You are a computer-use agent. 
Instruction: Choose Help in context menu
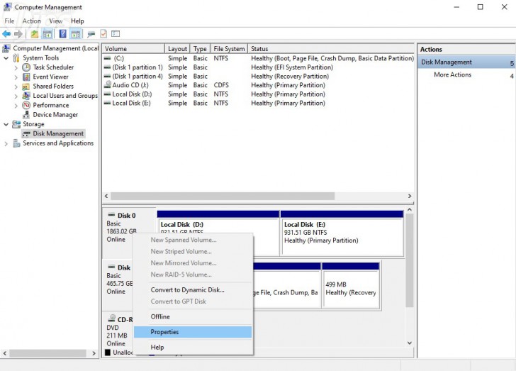tap(193, 348)
